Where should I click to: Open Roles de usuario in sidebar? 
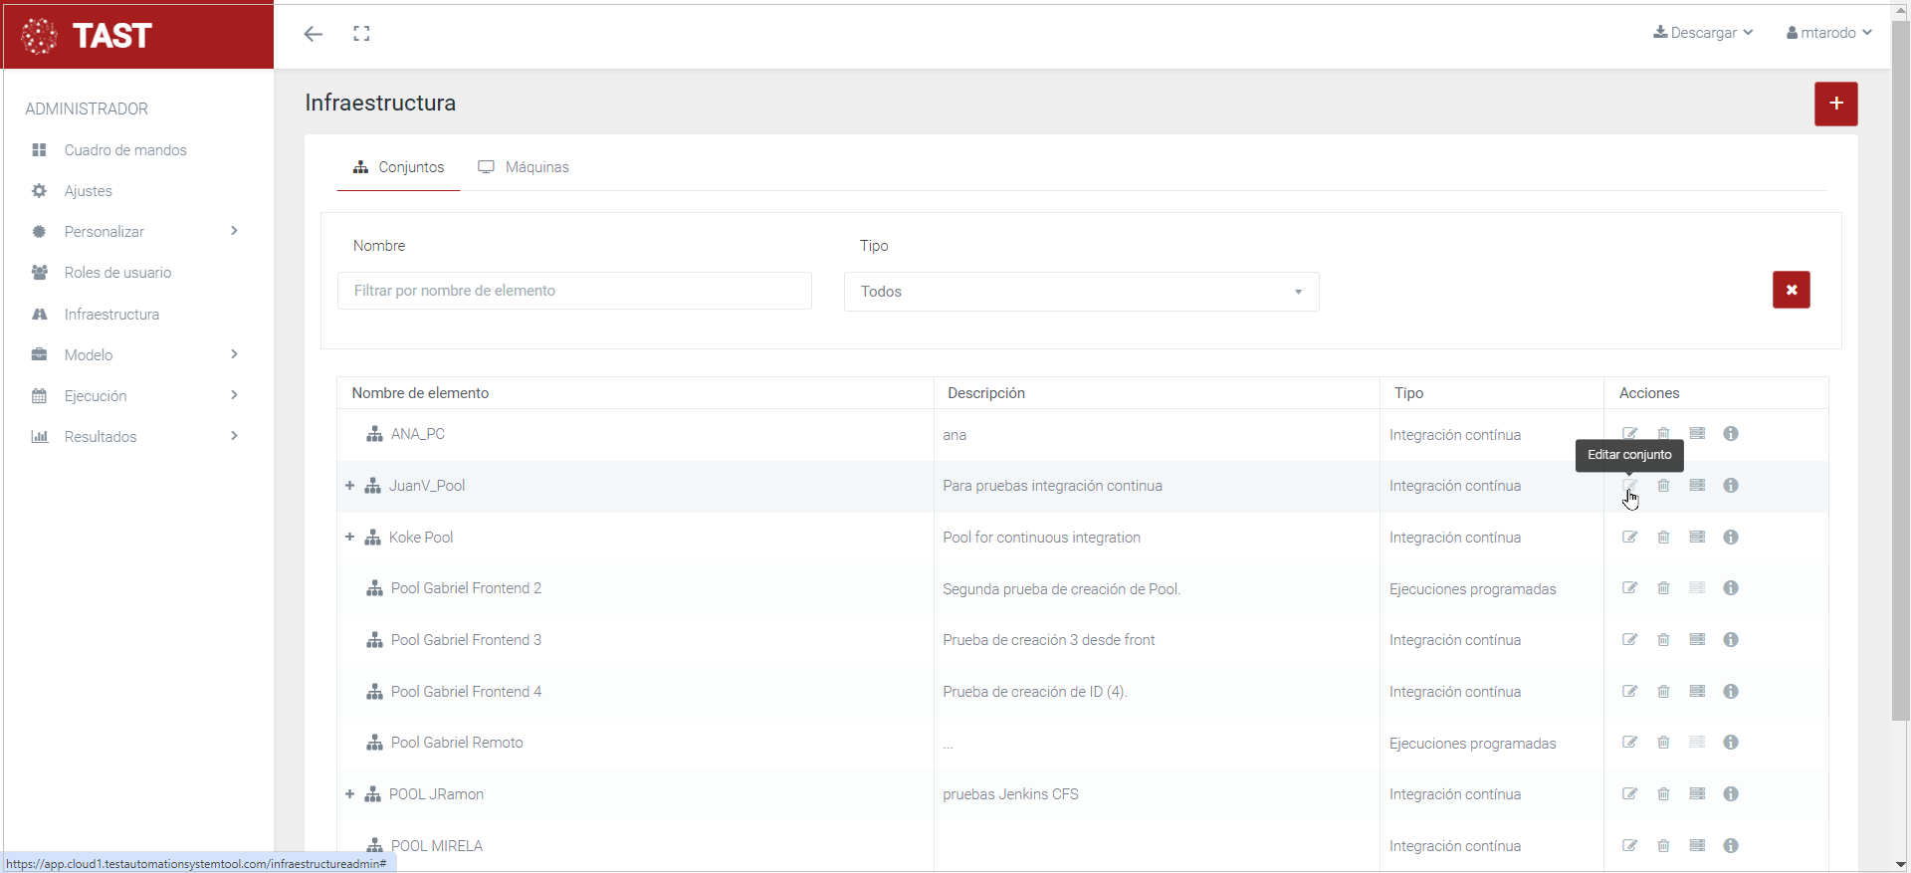coord(117,273)
